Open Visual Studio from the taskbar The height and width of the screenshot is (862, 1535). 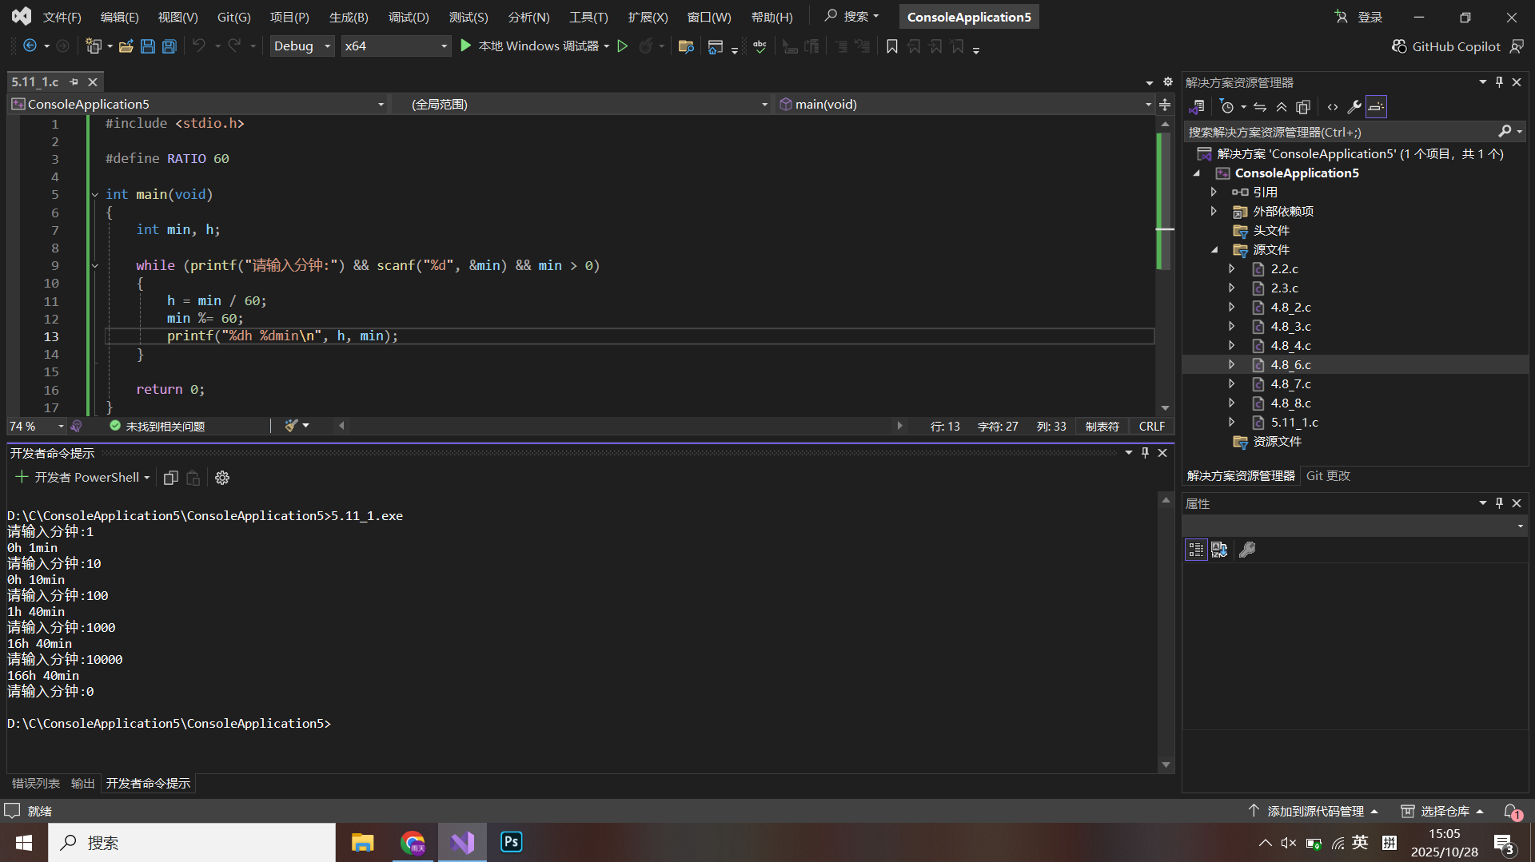[x=463, y=843]
